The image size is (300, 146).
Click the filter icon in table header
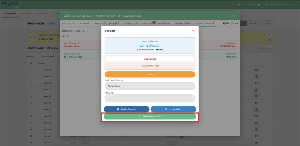31,63
